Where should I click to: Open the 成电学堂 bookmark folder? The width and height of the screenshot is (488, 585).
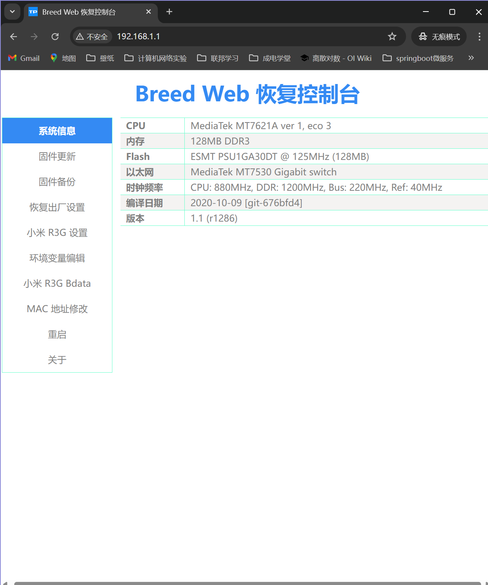(270, 58)
